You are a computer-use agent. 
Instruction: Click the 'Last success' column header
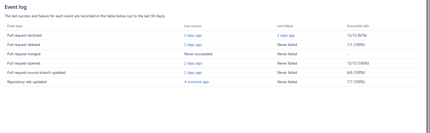[x=193, y=26]
